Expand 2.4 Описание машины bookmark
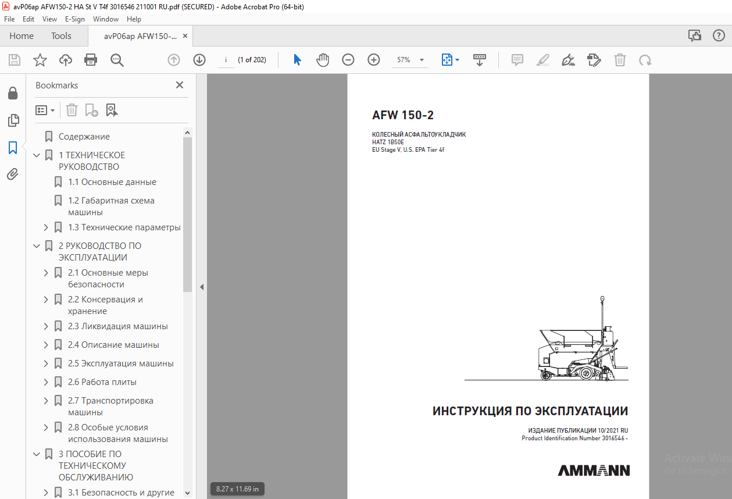Screen dimensions: 732x499 [x=46, y=345]
